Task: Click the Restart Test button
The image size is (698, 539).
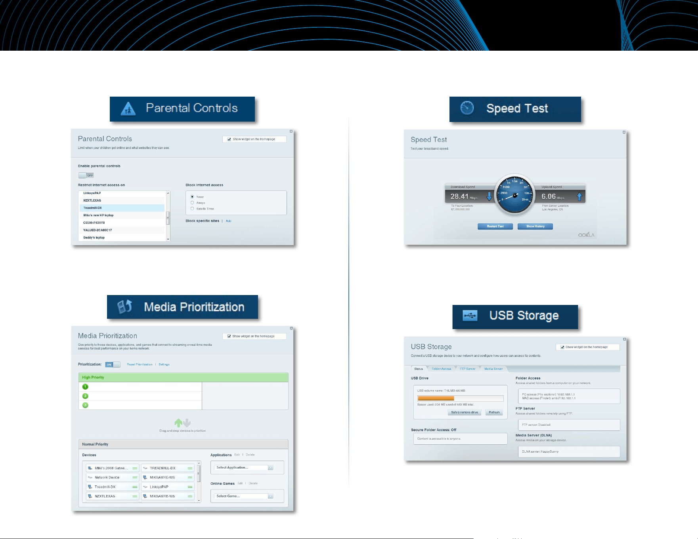Action: (x=495, y=227)
